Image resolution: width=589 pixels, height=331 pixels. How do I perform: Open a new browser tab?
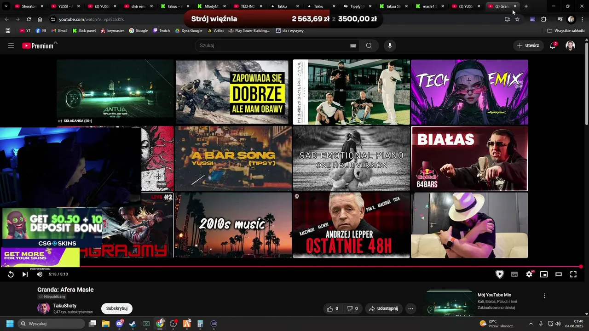coord(526,6)
